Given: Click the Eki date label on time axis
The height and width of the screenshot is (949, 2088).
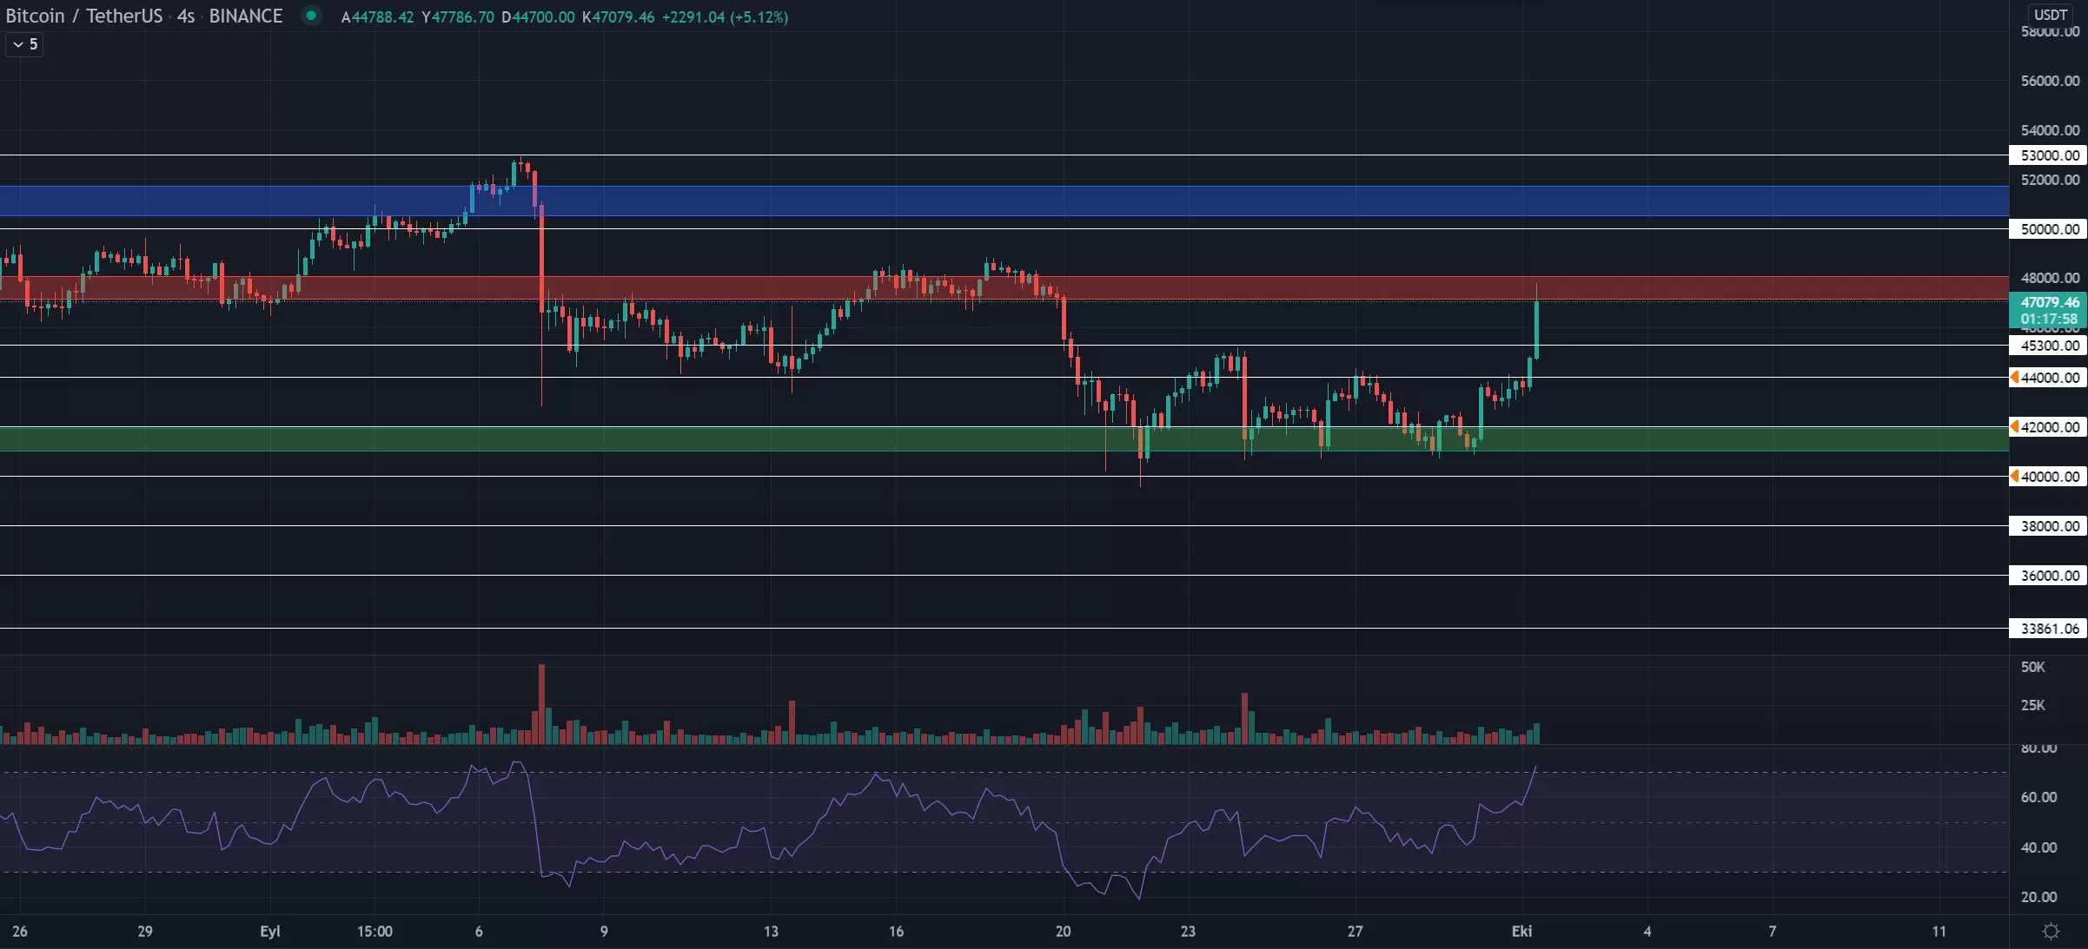Looking at the screenshot, I should [1521, 931].
